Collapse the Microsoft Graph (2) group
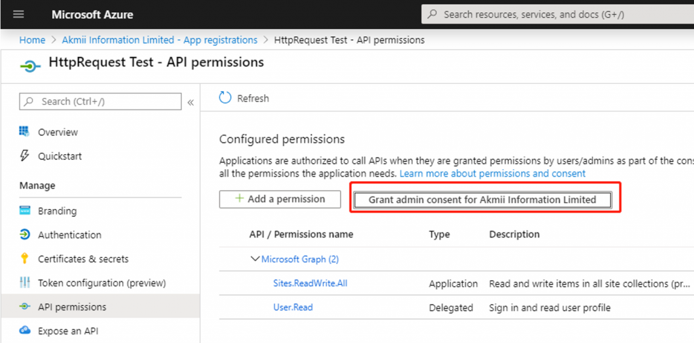 pos(255,259)
